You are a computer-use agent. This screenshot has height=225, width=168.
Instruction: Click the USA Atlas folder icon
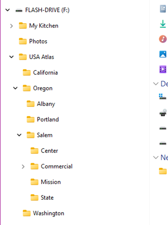coord(23,57)
